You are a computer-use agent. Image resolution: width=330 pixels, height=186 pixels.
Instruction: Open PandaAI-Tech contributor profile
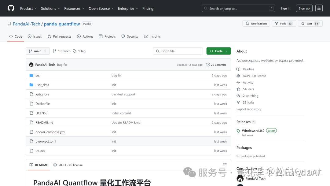point(255,179)
